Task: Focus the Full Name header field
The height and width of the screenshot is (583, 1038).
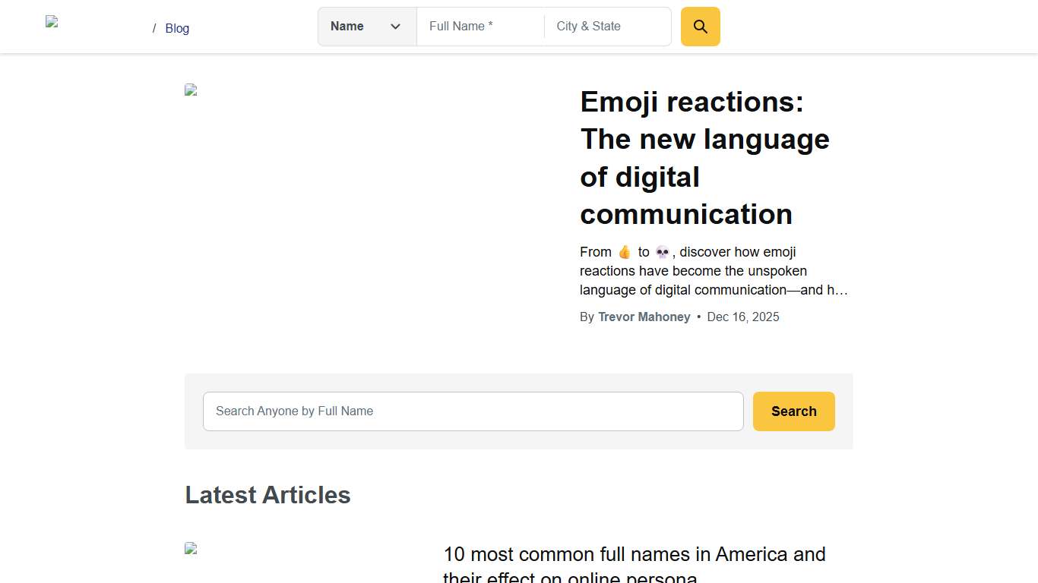Action: (480, 27)
